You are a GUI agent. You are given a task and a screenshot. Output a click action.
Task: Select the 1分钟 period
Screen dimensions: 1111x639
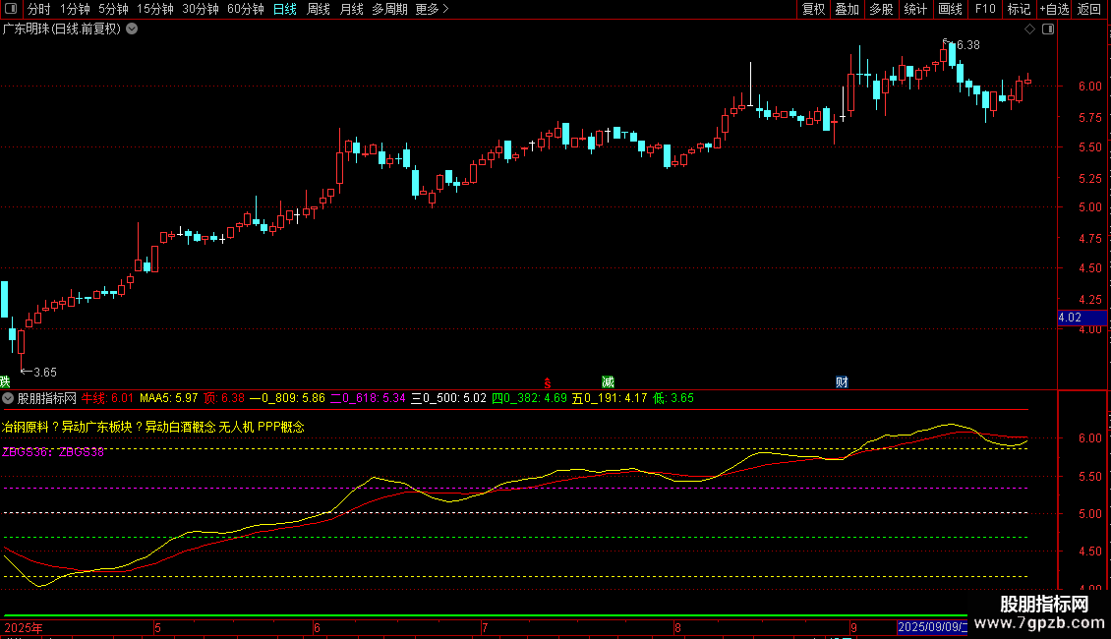coord(75,9)
